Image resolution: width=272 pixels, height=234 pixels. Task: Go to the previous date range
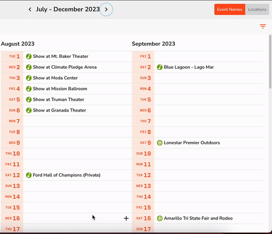pos(30,9)
